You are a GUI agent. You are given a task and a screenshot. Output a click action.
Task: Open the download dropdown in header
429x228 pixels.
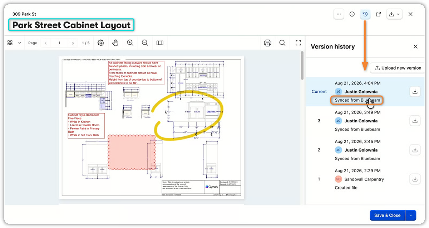[x=395, y=14]
